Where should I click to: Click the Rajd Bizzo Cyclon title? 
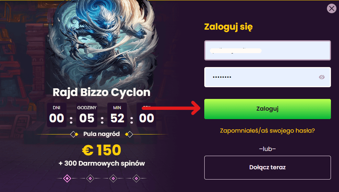(x=101, y=92)
